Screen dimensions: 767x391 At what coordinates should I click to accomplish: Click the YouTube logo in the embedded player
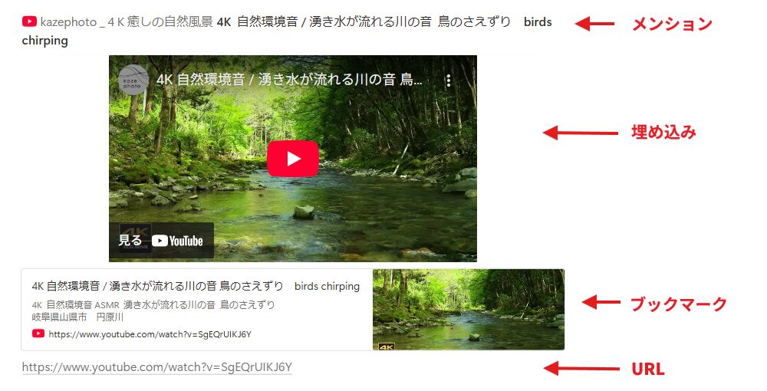[x=177, y=241]
